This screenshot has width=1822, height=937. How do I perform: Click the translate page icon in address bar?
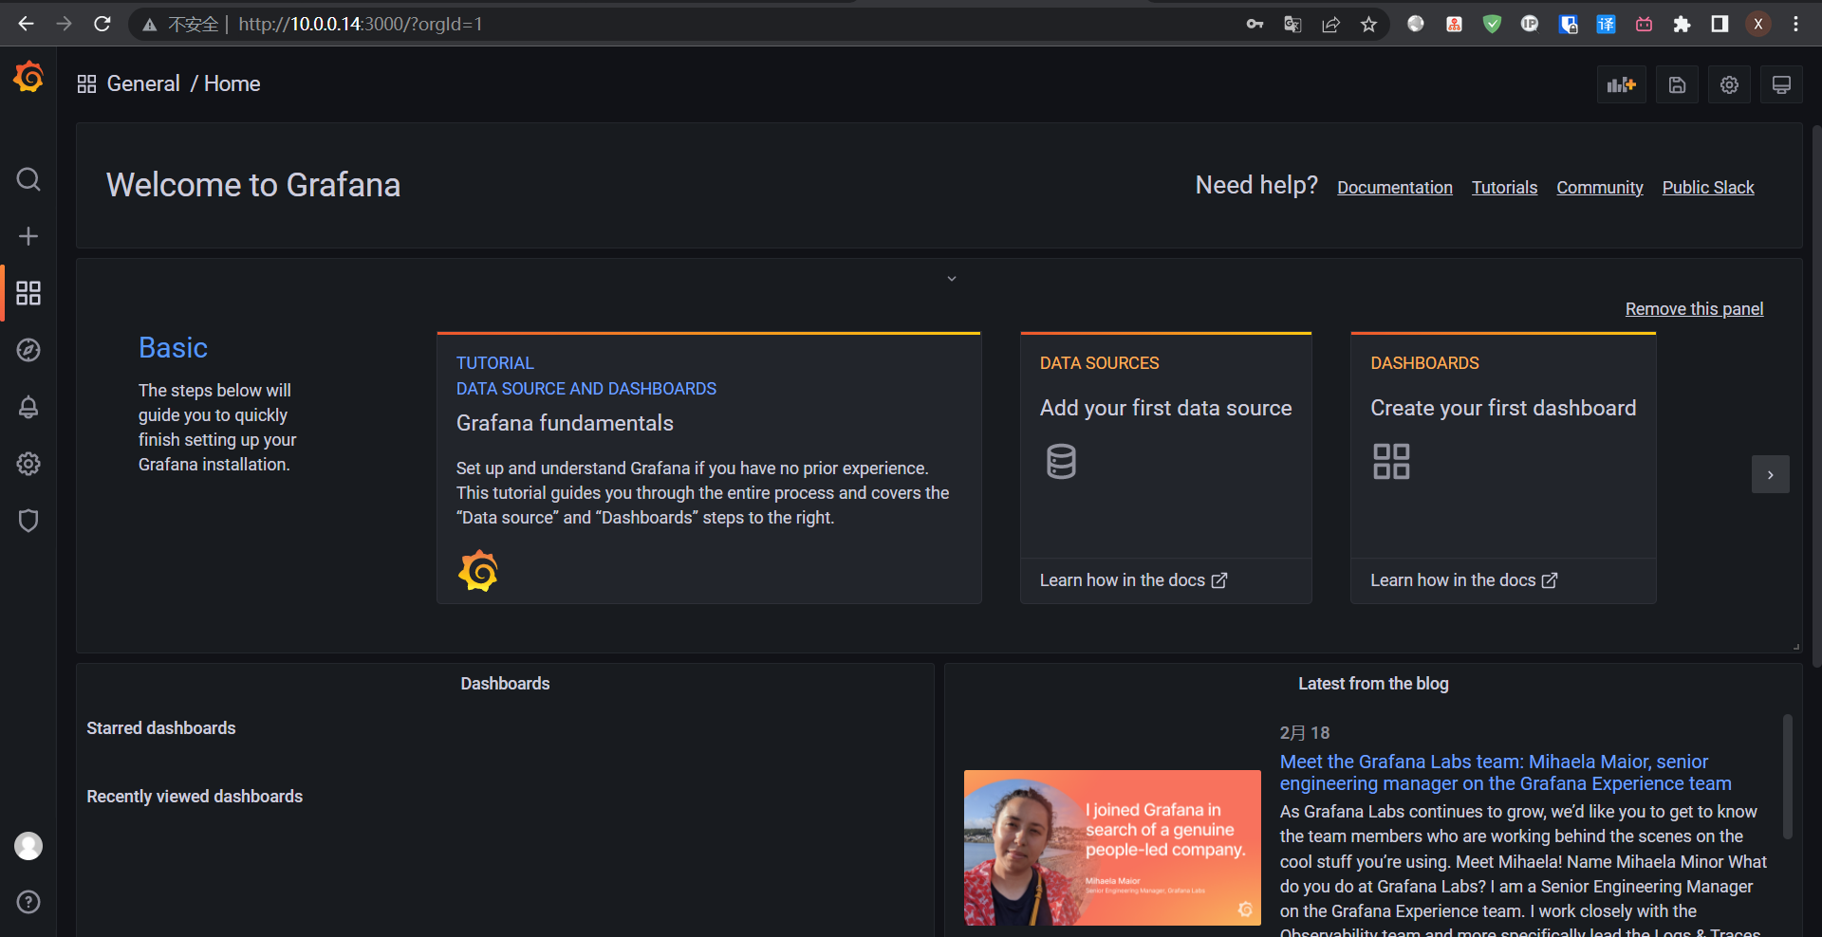1292,25
